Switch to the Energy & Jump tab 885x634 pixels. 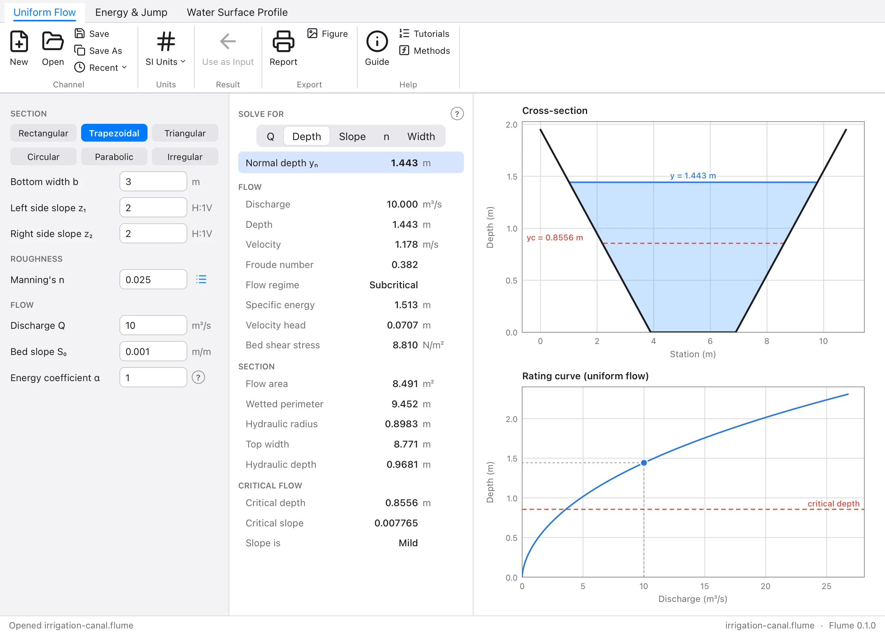(131, 12)
